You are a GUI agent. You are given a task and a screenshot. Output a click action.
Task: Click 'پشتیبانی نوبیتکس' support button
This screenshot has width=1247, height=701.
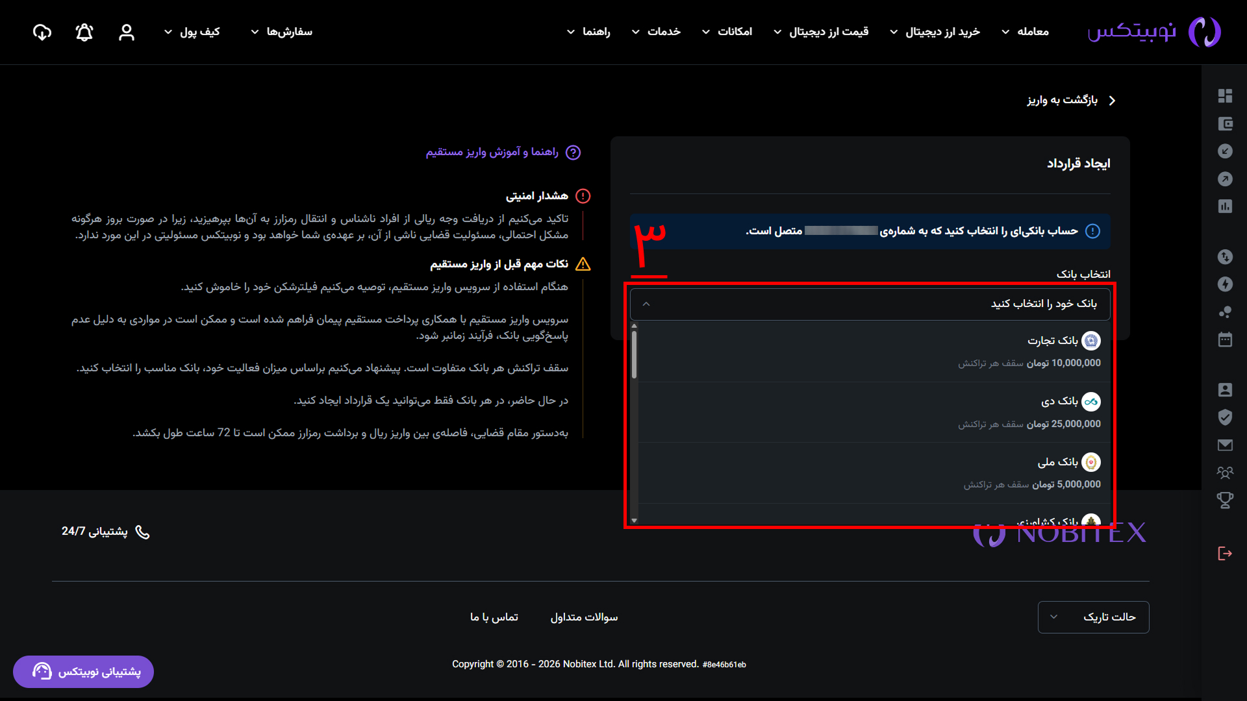pyautogui.click(x=84, y=672)
